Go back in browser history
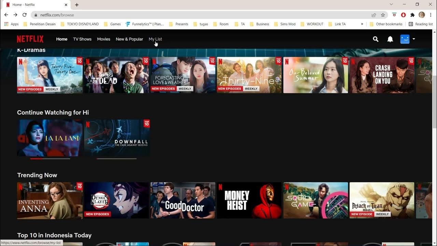 [6, 15]
